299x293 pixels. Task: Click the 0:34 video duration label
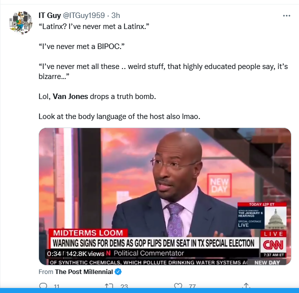54,253
